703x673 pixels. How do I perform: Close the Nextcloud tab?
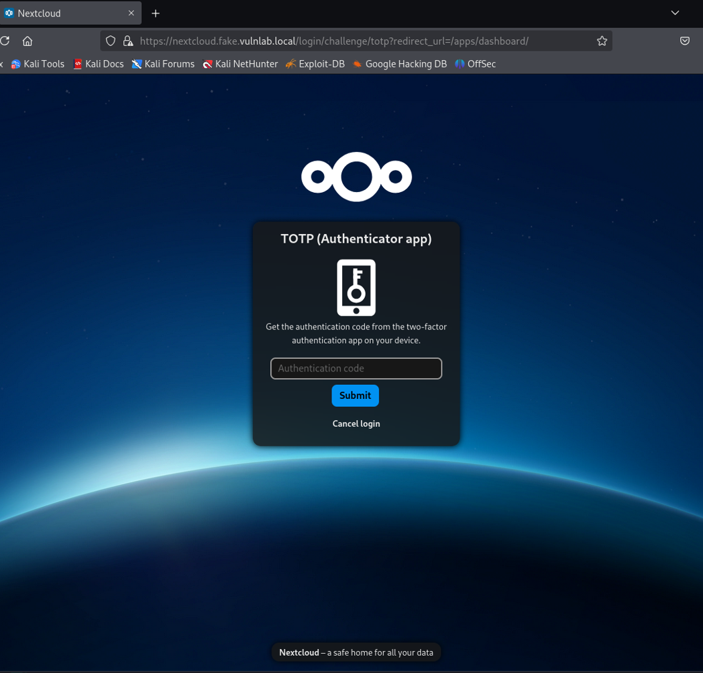pyautogui.click(x=131, y=13)
